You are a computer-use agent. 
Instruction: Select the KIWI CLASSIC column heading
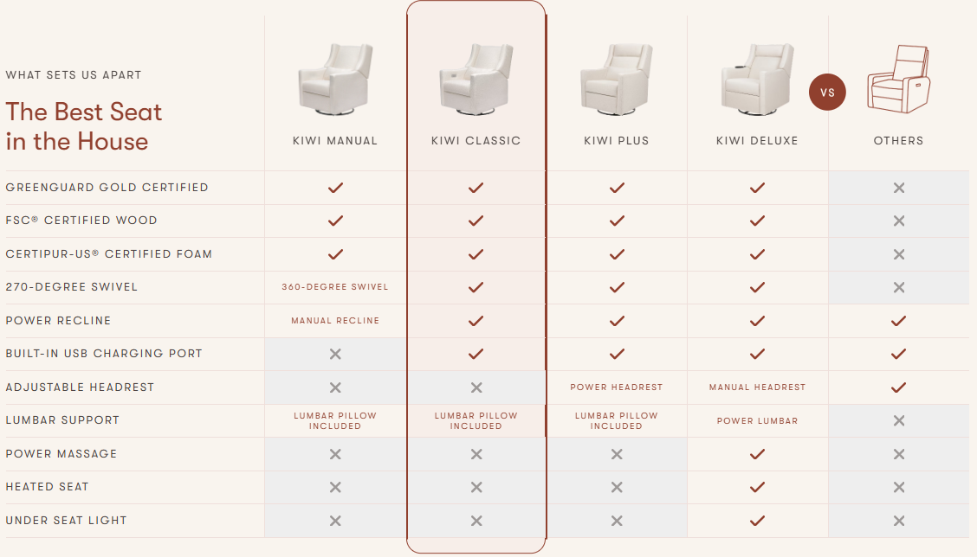pos(476,141)
